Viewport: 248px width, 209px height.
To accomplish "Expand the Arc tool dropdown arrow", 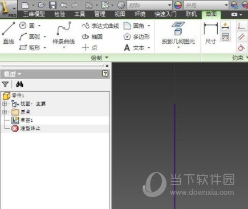I will (x=45, y=36).
